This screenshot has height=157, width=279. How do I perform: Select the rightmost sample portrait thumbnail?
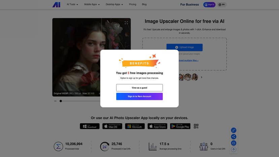(195, 77)
